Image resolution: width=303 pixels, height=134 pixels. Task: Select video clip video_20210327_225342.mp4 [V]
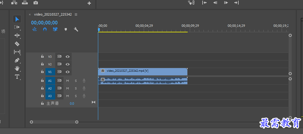(143, 72)
